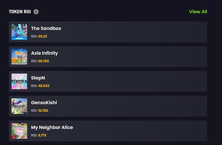222x145 pixels.
Task: Select the 40.54X ROI figure
Action: [x=44, y=86]
